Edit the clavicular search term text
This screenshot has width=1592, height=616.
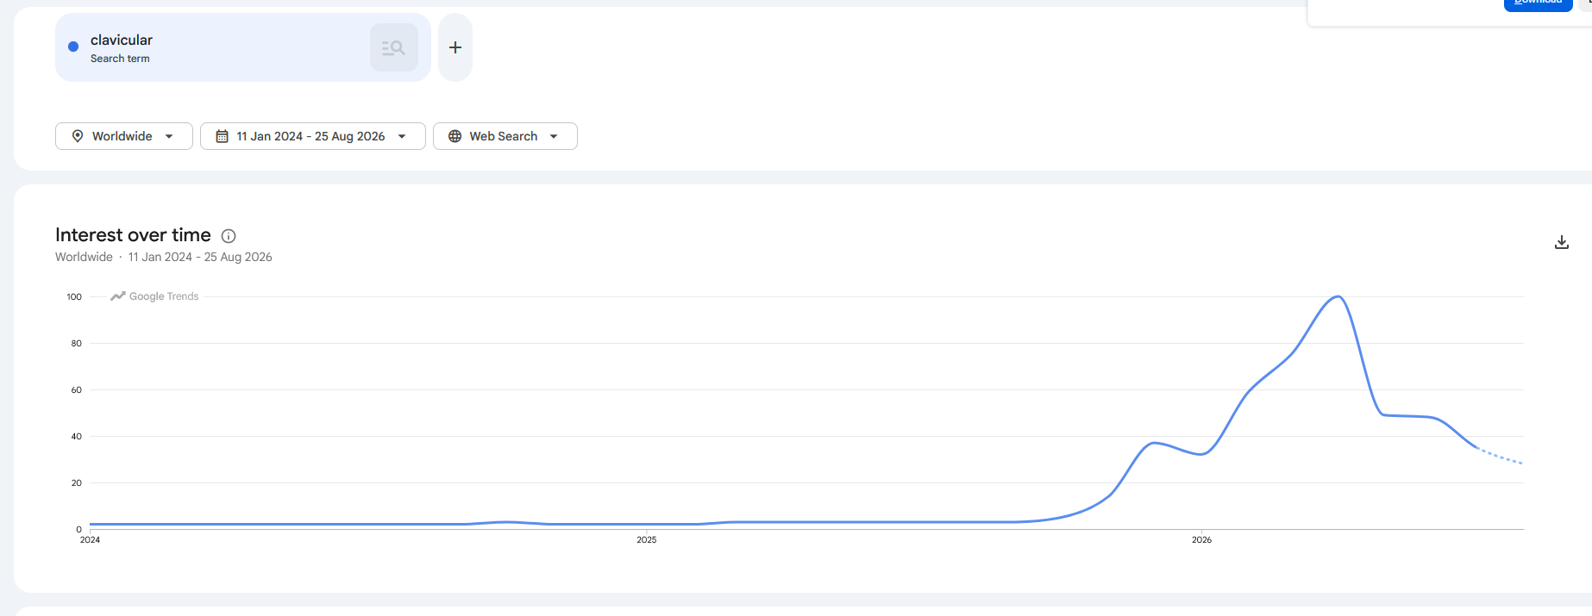pos(122,40)
